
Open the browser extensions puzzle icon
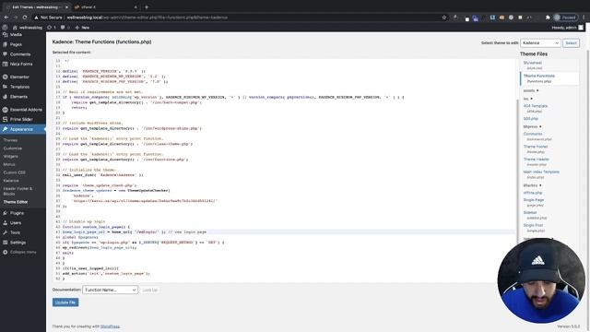pyautogui.click(x=548, y=18)
